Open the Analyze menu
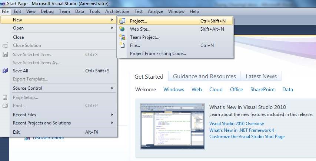This screenshot has width=316, height=161. click(155, 11)
